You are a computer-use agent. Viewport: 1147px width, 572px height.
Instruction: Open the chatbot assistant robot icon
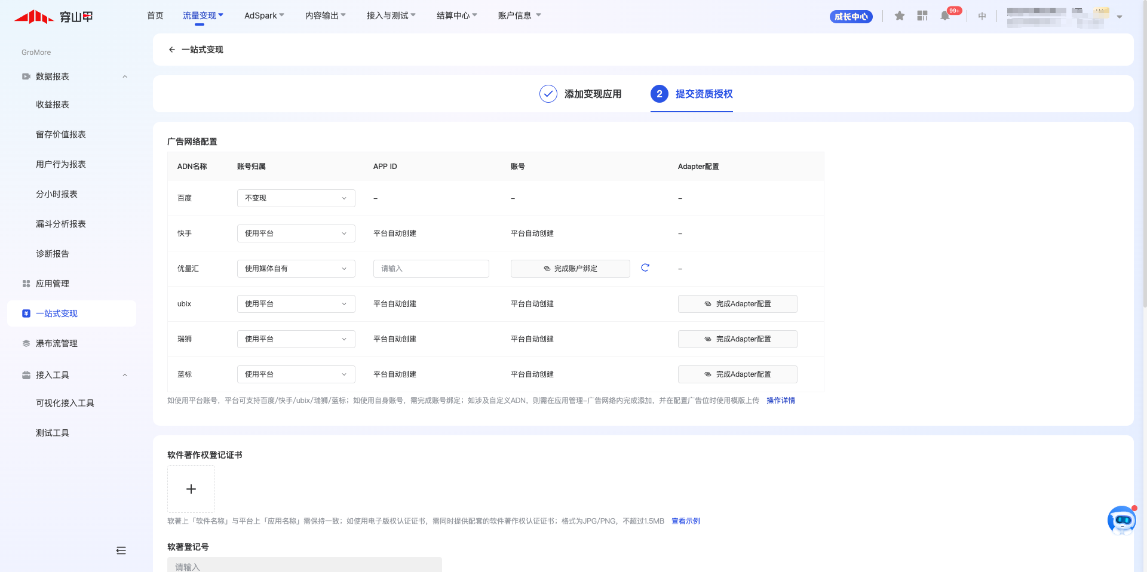[1121, 521]
